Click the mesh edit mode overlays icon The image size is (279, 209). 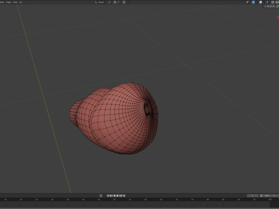267,2
